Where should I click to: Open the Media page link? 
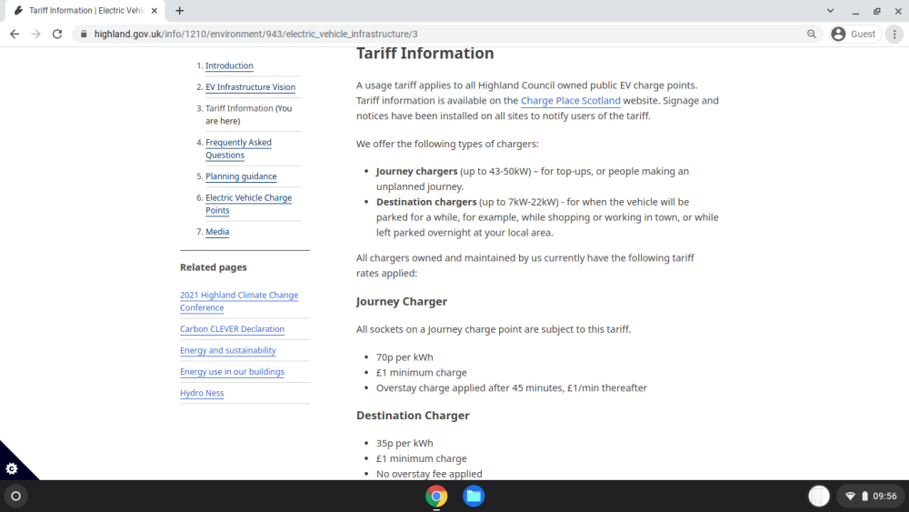[217, 231]
